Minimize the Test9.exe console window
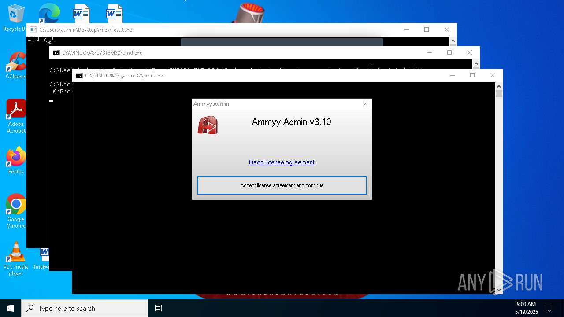This screenshot has height=317, width=564. 406,30
